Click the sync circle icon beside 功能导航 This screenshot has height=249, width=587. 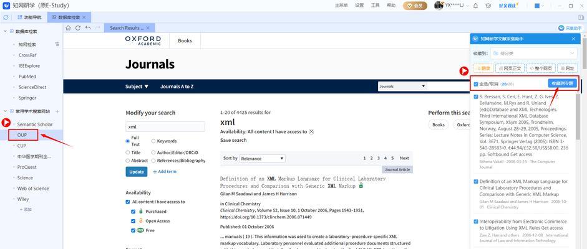[x=6, y=17]
